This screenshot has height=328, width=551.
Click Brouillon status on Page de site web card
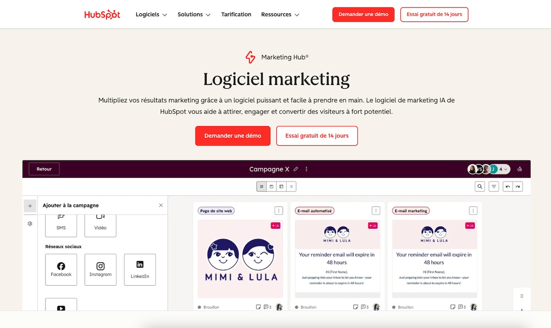[x=209, y=307]
